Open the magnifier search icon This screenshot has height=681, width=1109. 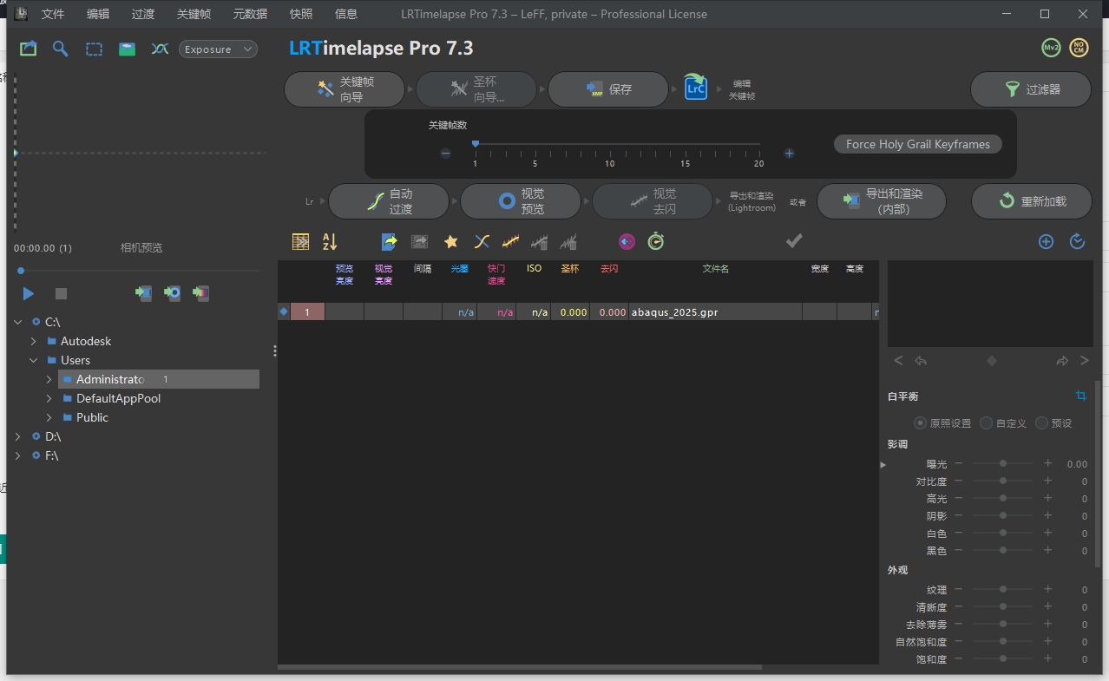[x=60, y=49]
